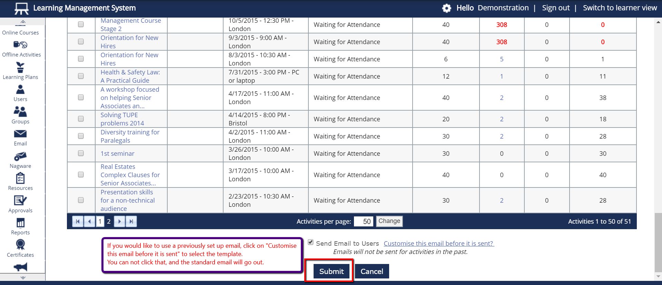Screen dimensions: 662x285
Task: Open Learning Plans sidebar icon
Action: pos(20,67)
